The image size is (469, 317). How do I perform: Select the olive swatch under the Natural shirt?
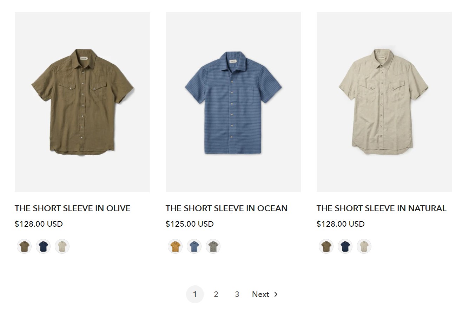(326, 246)
